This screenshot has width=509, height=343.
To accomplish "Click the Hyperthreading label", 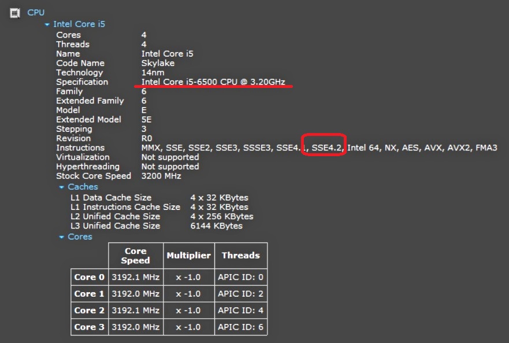I will coord(88,167).
